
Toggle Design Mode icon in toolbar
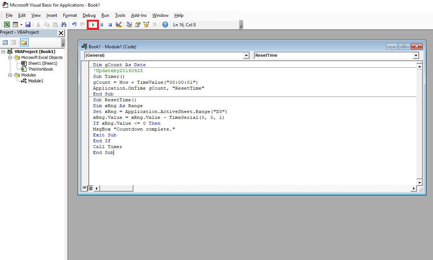(119, 25)
